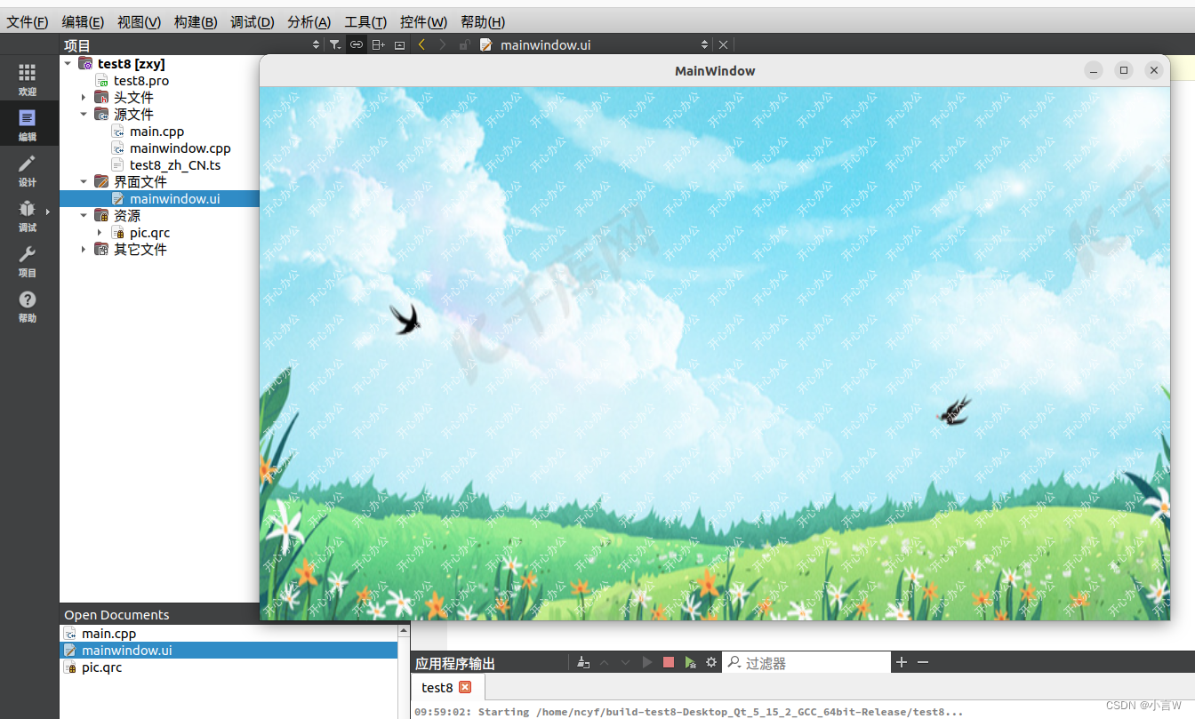Select test8.pro in project tree
The image size is (1195, 719).
[140, 80]
